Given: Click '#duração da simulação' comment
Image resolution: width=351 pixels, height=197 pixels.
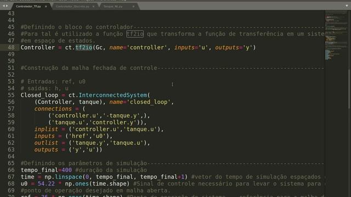Looking at the screenshot, I should (x=111, y=170).
